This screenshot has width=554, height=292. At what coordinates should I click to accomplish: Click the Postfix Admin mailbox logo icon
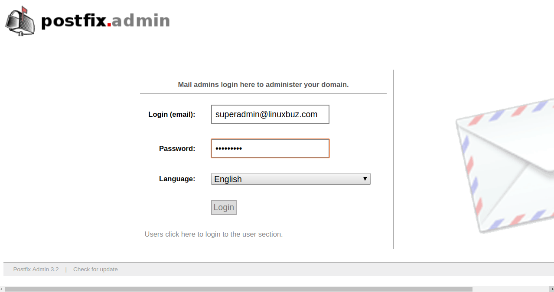[x=20, y=21]
